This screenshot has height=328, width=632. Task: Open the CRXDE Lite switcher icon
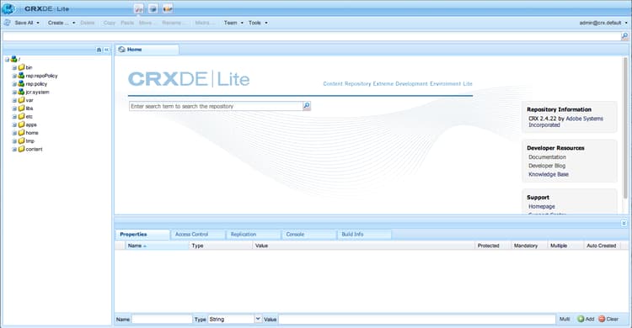[139, 8]
